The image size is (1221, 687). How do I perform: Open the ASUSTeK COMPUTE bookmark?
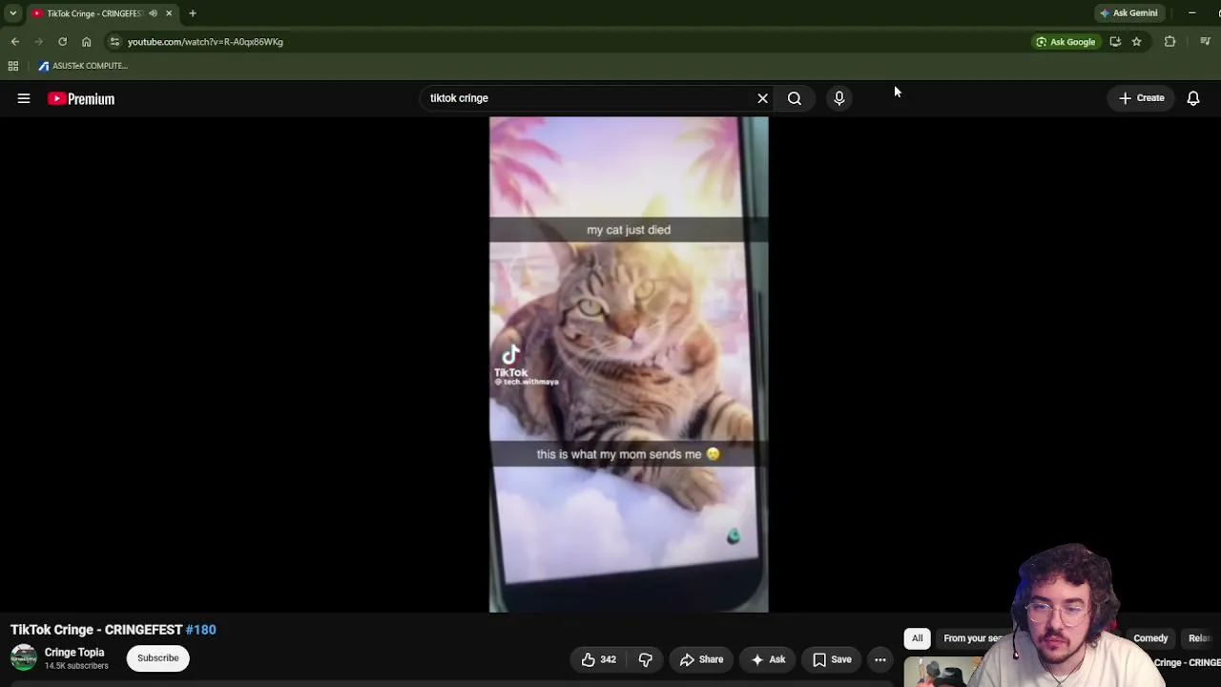(x=83, y=66)
